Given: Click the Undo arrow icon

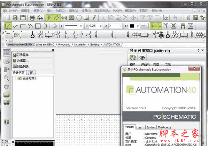Looking at the screenshot, I should pos(175,18).
